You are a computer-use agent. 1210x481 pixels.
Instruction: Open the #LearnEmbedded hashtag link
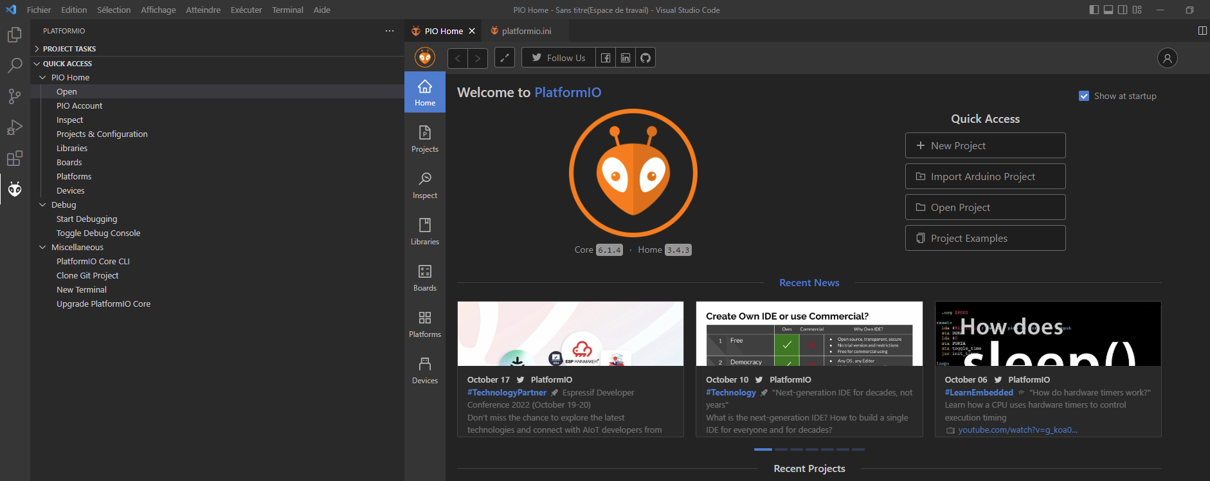click(979, 392)
